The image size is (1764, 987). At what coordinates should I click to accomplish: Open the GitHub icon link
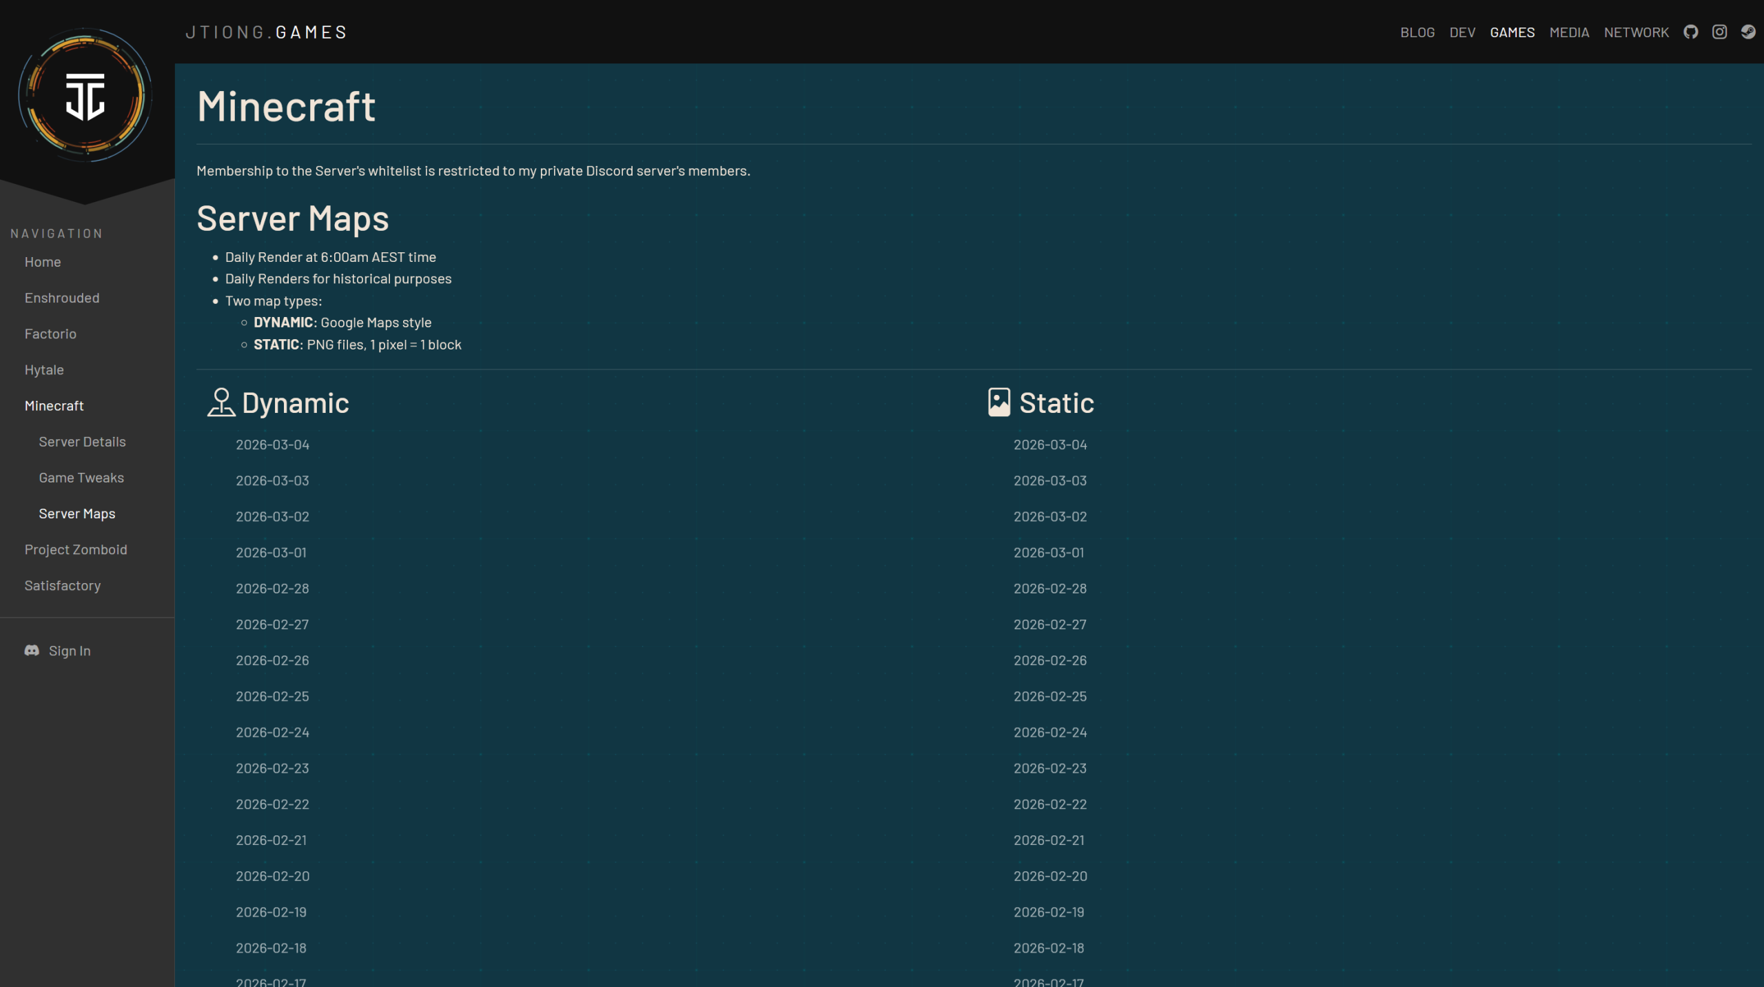(x=1690, y=32)
